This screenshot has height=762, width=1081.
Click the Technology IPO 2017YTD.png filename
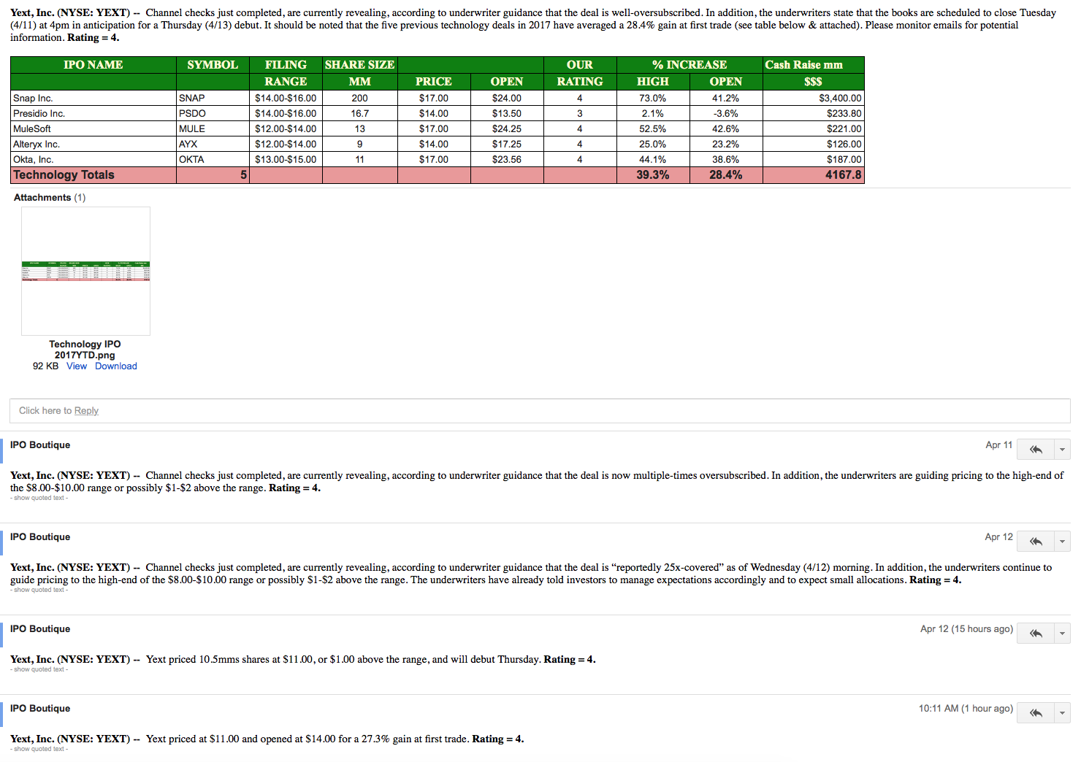click(x=85, y=350)
